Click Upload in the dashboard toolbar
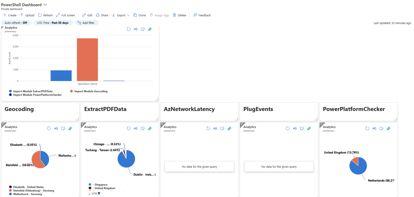Screen dimensions: 414x197 (27, 15)
